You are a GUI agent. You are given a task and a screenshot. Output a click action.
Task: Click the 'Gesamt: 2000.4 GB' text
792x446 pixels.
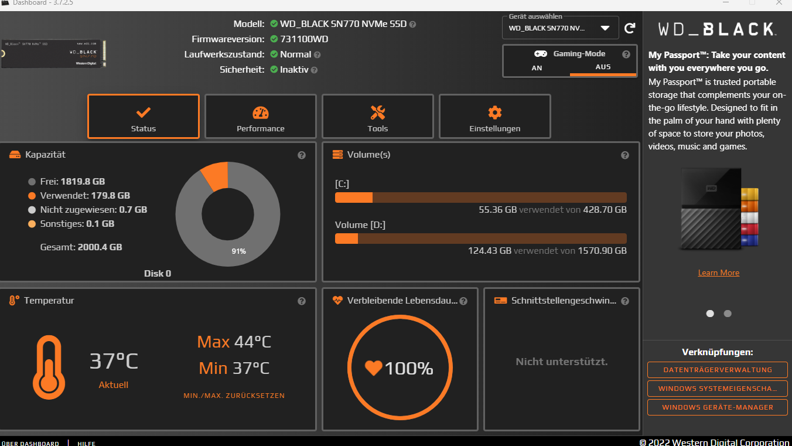point(81,247)
